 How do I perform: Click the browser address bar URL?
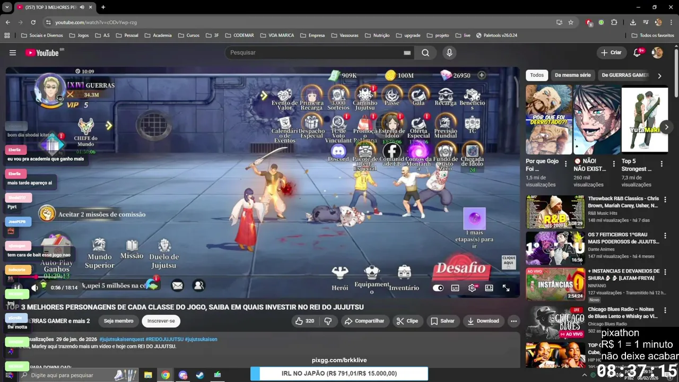pyautogui.click(x=96, y=22)
